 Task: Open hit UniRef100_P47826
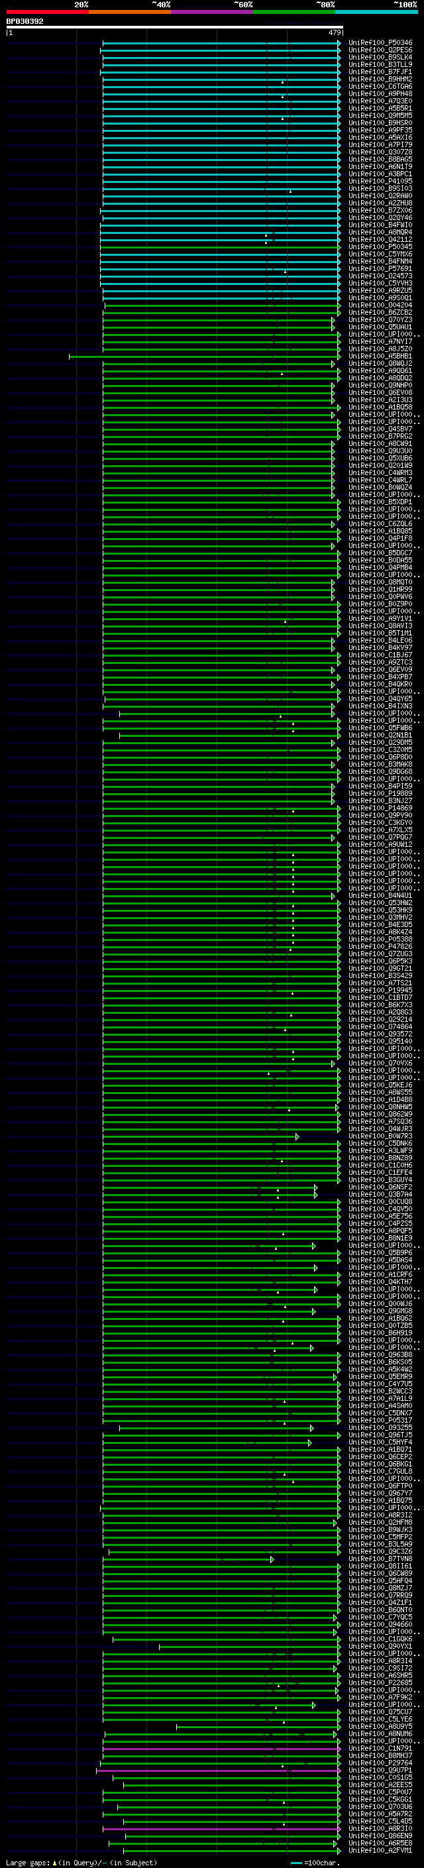380,946
